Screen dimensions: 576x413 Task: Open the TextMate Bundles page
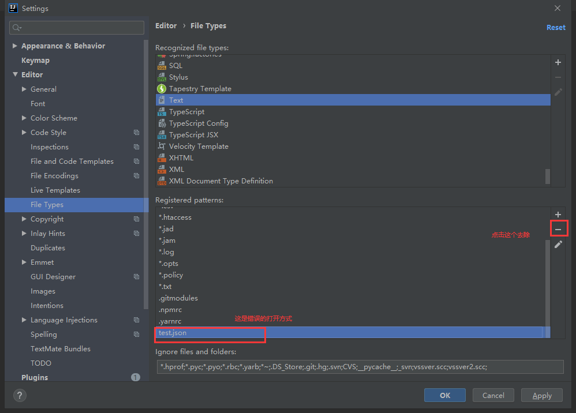click(60, 349)
